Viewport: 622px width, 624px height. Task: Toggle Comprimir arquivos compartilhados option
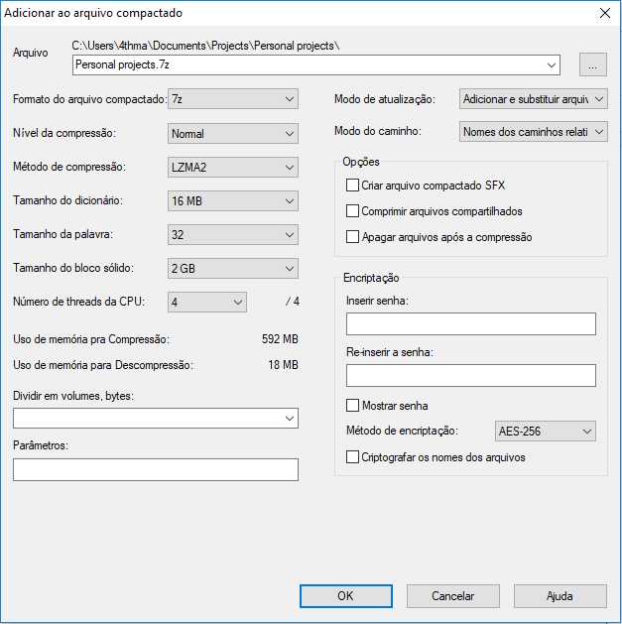(x=352, y=211)
